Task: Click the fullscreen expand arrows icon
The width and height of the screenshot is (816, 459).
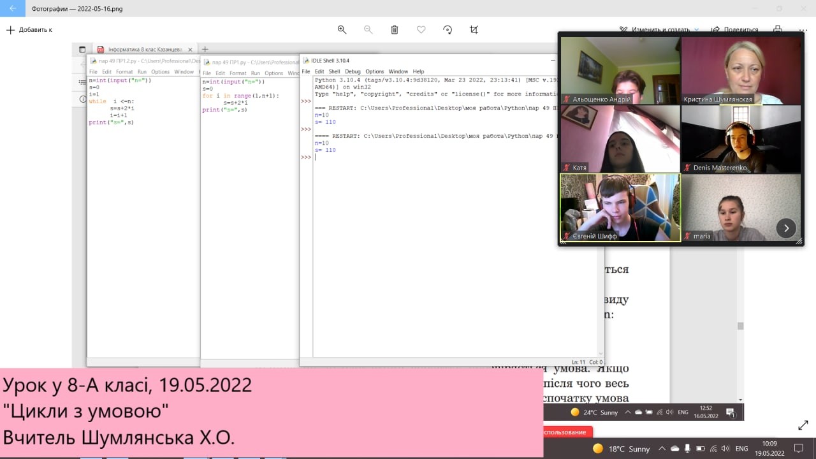Action: tap(803, 425)
